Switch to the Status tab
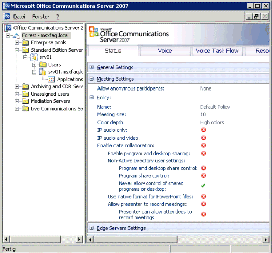The image size is (272, 253). coord(113,51)
